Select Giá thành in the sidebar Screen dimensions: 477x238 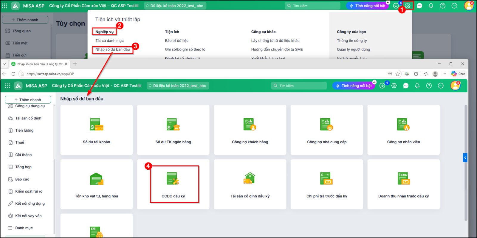24,155
